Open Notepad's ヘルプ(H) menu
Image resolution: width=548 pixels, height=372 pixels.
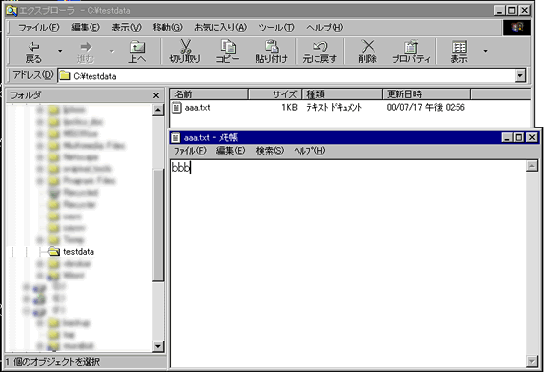(x=309, y=151)
